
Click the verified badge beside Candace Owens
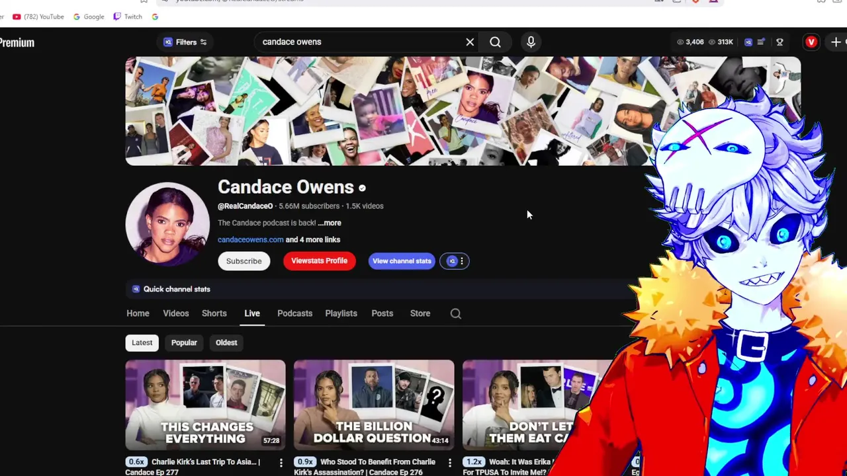tap(362, 188)
